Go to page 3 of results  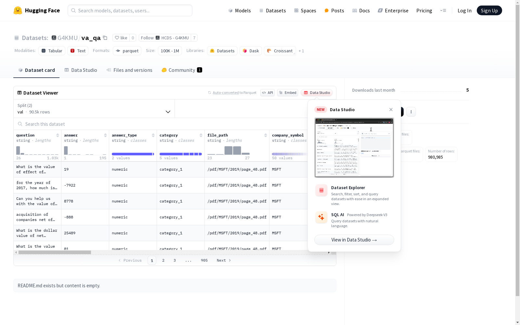pyautogui.click(x=175, y=260)
